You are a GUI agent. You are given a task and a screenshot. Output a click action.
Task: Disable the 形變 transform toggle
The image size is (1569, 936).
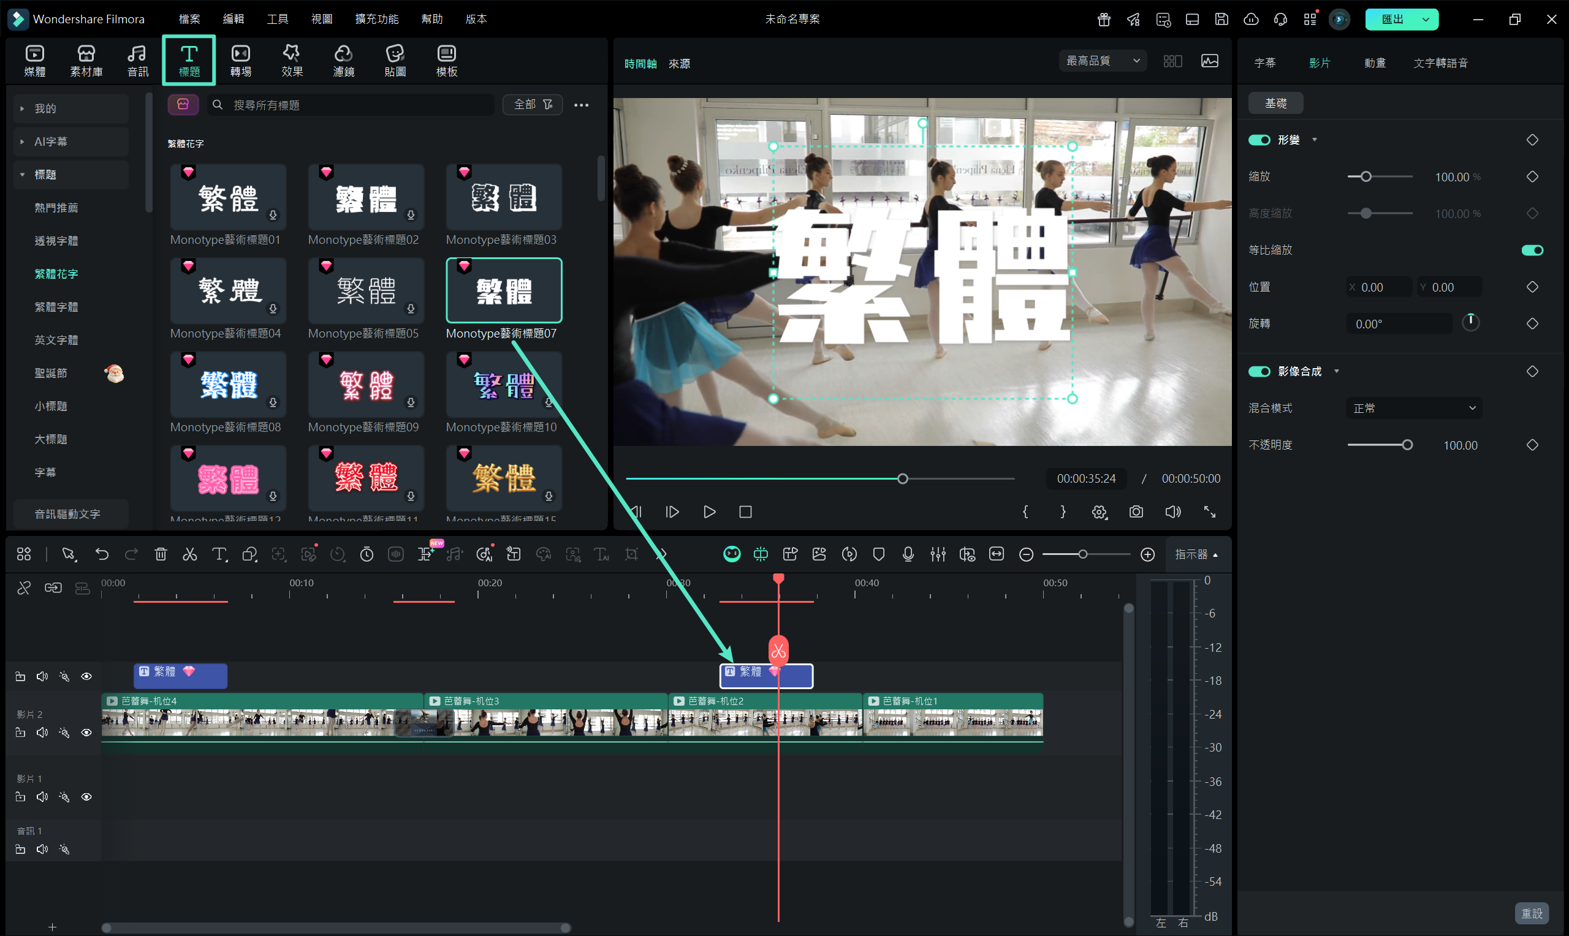pyautogui.click(x=1259, y=140)
